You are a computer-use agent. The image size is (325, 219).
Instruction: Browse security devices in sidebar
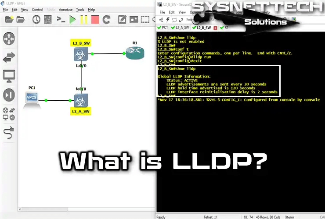[9, 95]
